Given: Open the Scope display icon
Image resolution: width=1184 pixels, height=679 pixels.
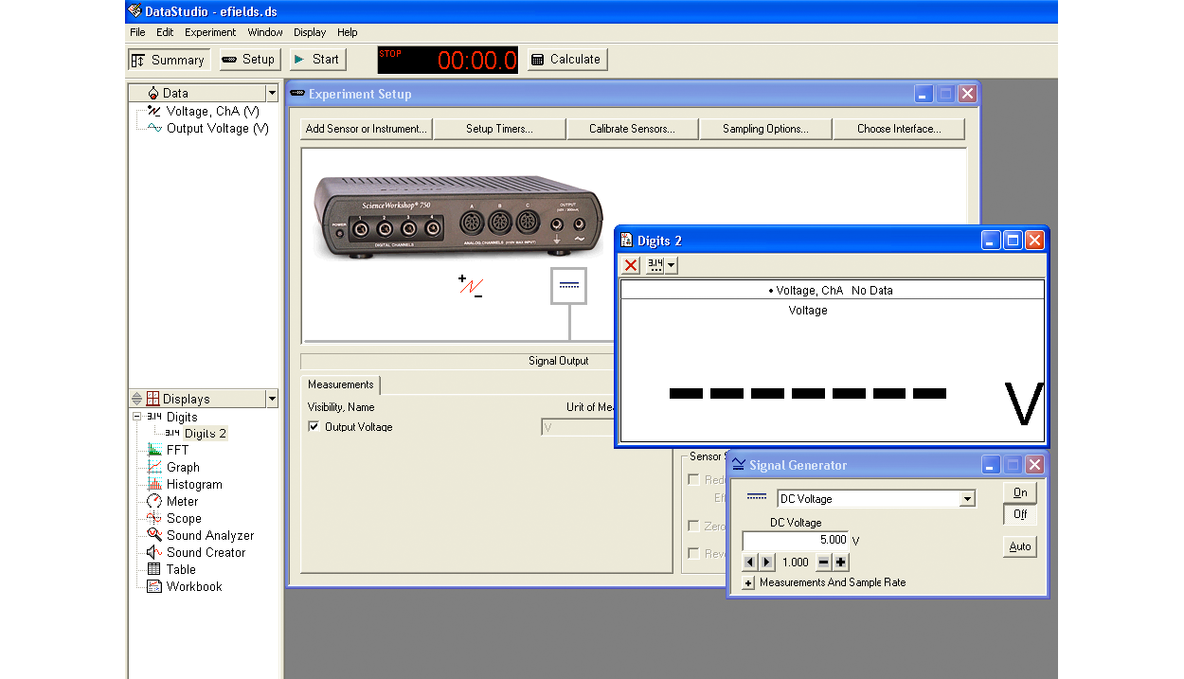Looking at the screenshot, I should click(154, 518).
